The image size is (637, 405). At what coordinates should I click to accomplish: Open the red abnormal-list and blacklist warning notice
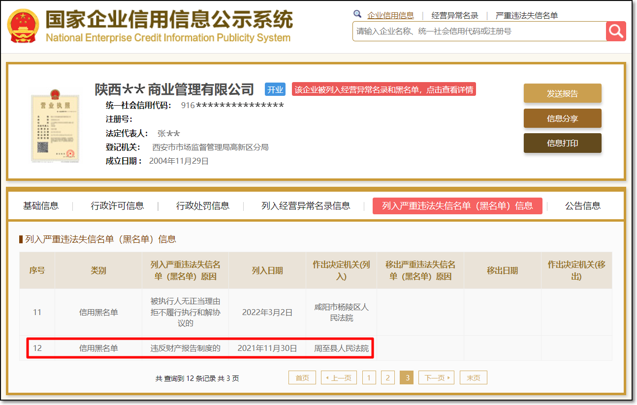(x=383, y=89)
